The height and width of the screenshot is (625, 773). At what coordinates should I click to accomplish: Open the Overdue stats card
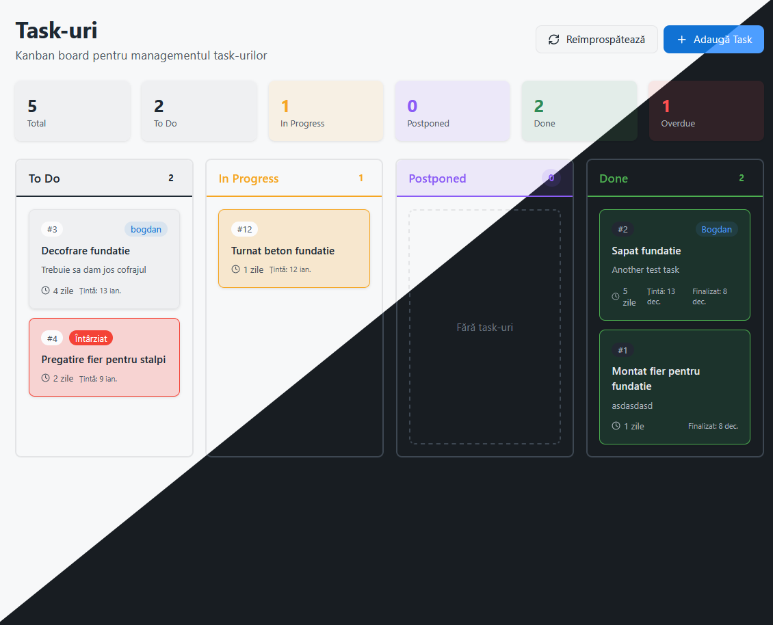coord(706,111)
